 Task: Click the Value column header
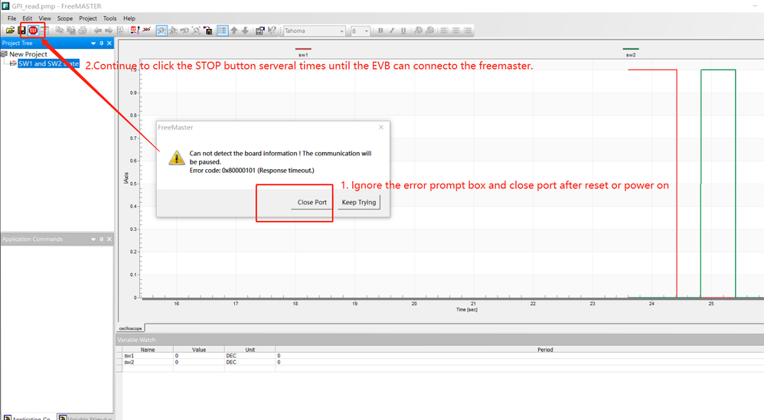tap(199, 350)
